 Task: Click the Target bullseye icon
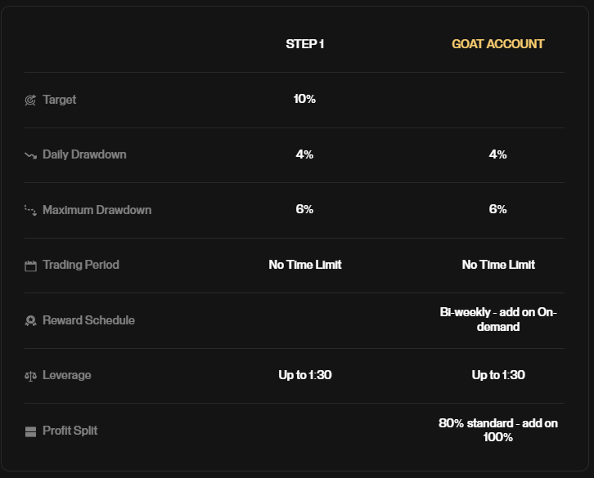click(x=30, y=100)
